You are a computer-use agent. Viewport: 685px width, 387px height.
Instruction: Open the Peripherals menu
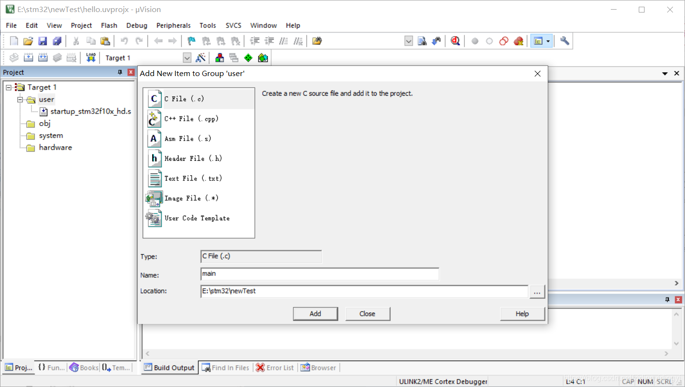pos(173,26)
